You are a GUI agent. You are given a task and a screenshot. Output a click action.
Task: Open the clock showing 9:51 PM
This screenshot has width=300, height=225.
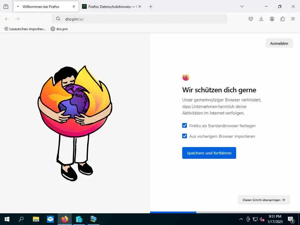click(x=275, y=219)
